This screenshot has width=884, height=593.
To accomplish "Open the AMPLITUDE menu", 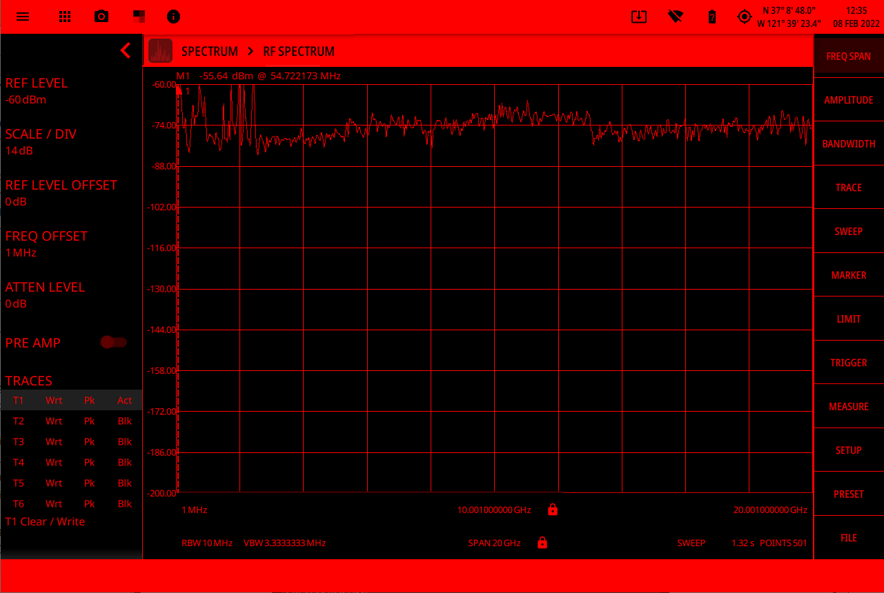I will click(848, 100).
